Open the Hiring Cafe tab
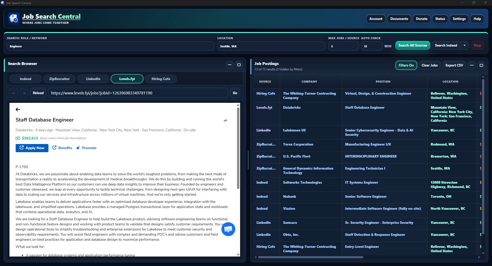The image size is (492, 266). (161, 79)
